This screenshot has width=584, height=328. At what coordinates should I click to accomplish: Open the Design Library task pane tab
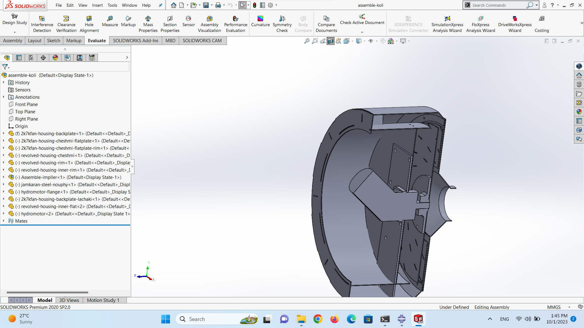coord(579,84)
